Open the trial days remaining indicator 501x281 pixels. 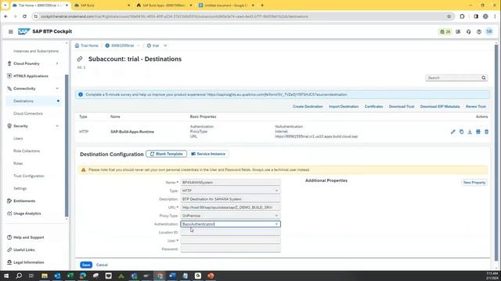(445, 31)
